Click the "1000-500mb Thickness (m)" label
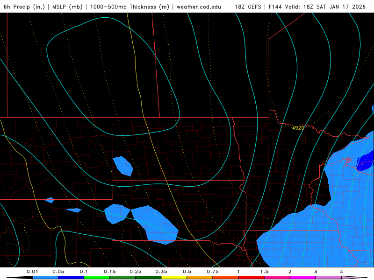 (129, 7)
